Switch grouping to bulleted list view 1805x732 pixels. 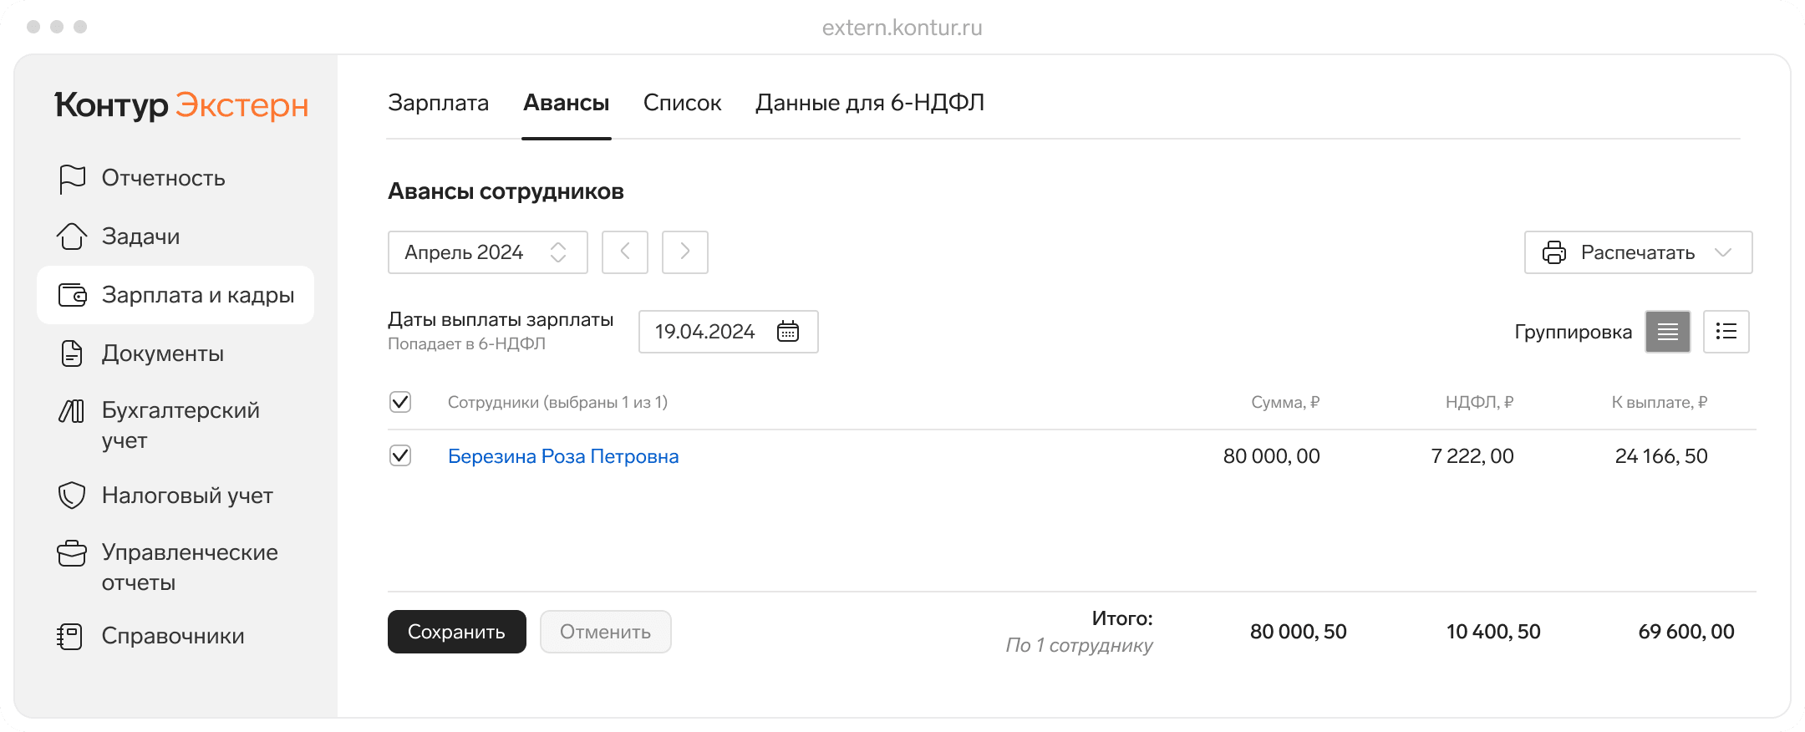1726,332
